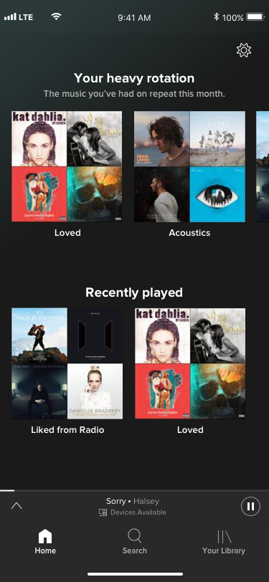269x582 pixels.
Task: Tap the Wi-Fi icon in status bar
Action: point(56,16)
